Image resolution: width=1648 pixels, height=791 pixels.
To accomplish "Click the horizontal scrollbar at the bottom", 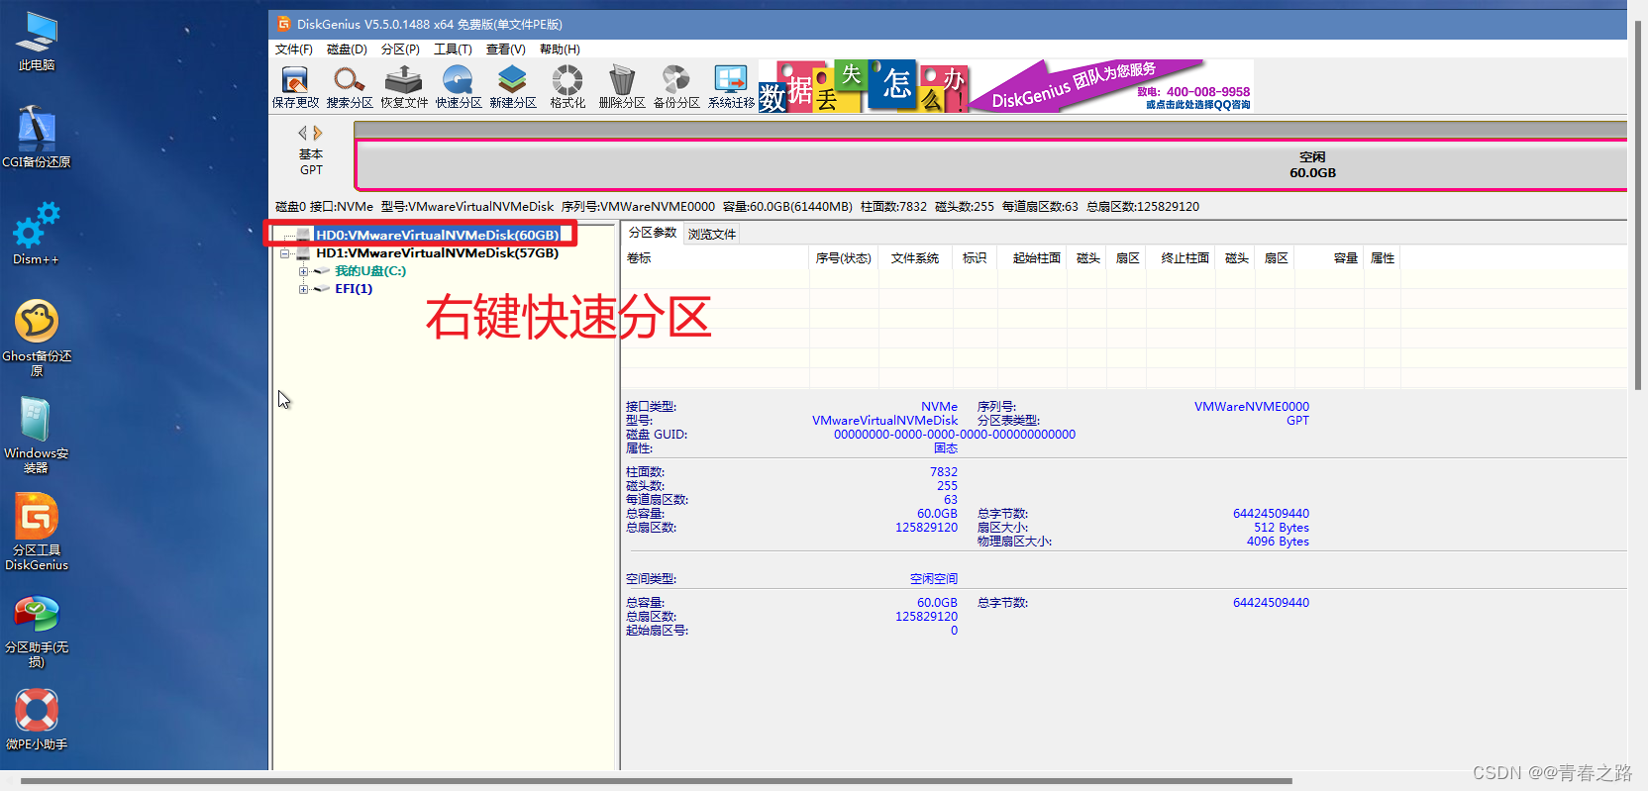I will click(x=657, y=781).
